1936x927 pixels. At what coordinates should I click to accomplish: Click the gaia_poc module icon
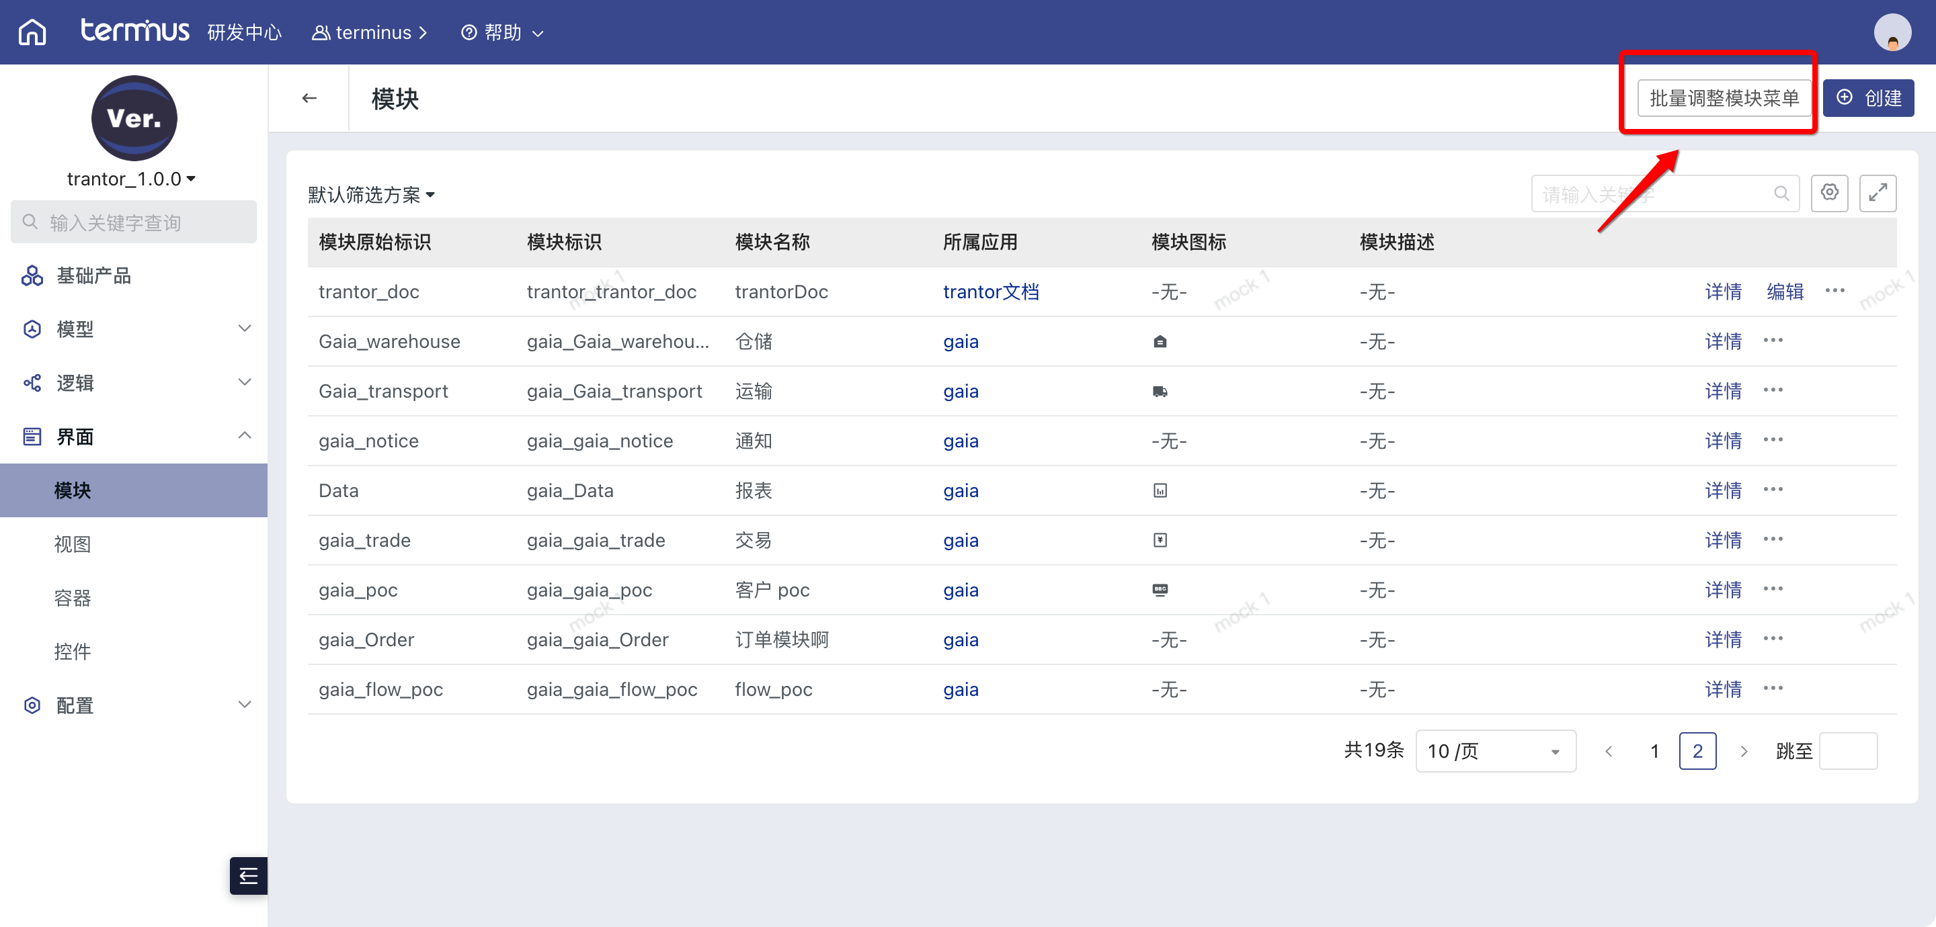point(1160,590)
